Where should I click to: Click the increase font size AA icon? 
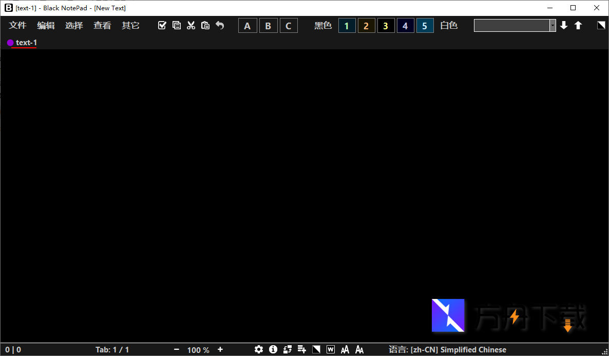[x=345, y=349]
